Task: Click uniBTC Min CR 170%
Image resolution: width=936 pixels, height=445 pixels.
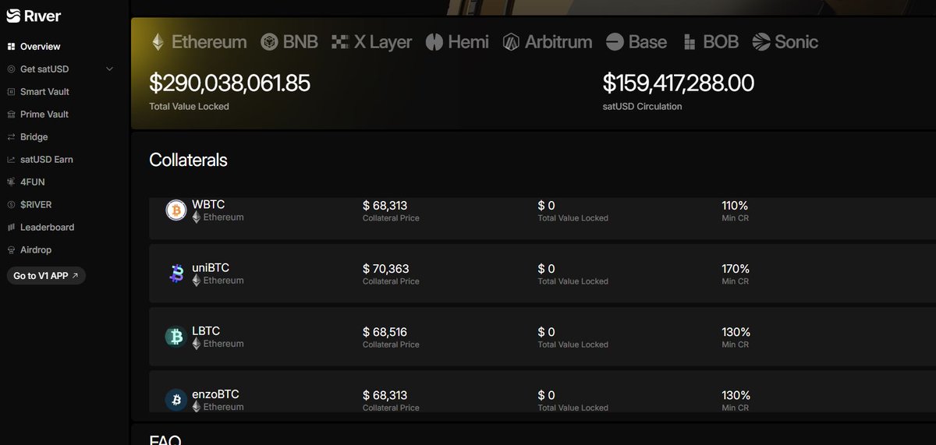Action: pyautogui.click(x=736, y=269)
